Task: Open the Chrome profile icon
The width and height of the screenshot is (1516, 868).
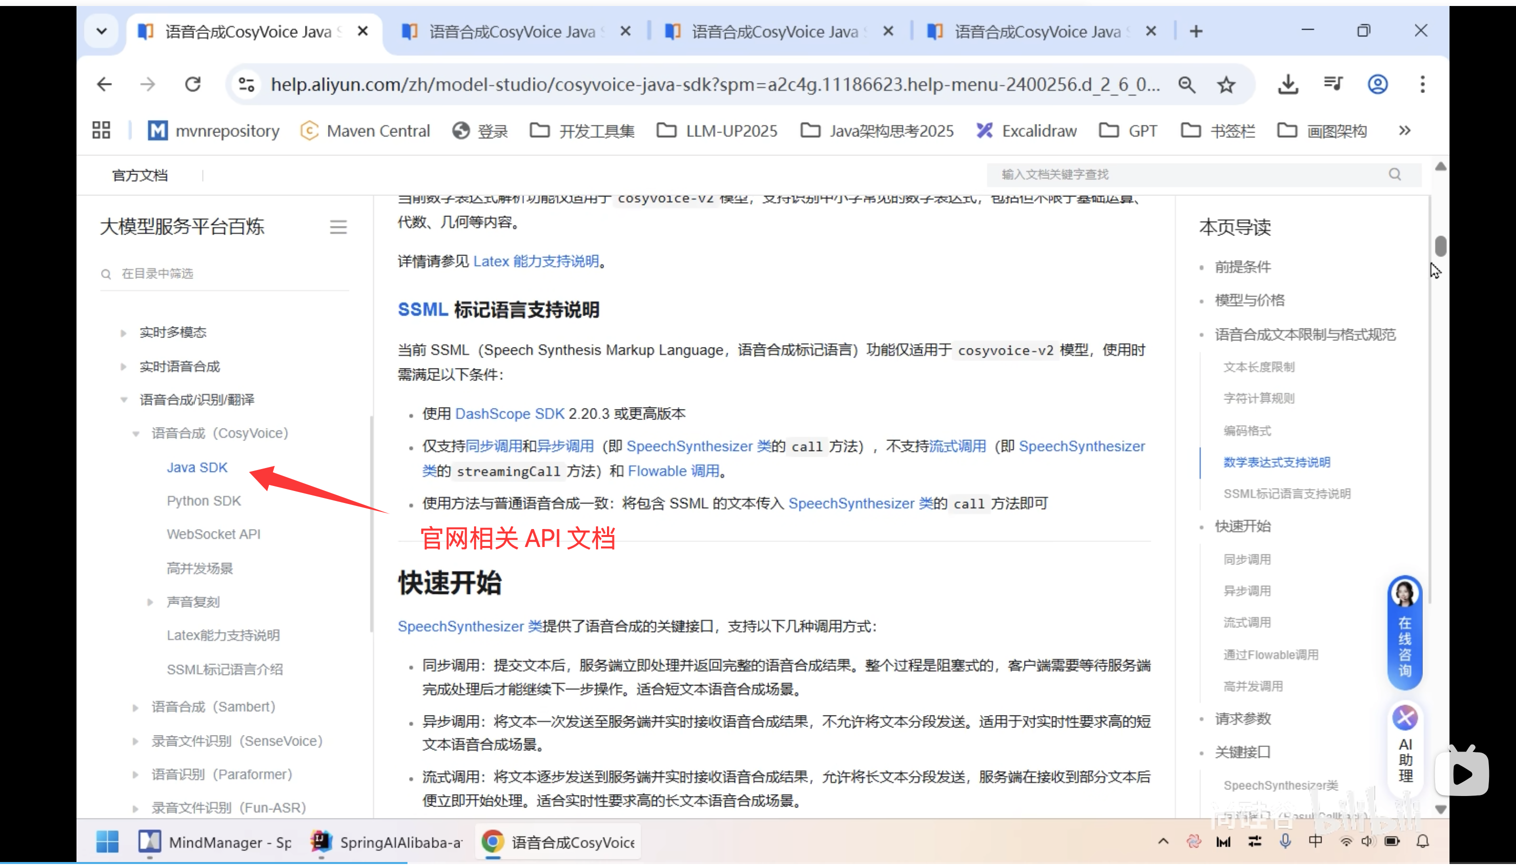Action: click(x=1377, y=84)
